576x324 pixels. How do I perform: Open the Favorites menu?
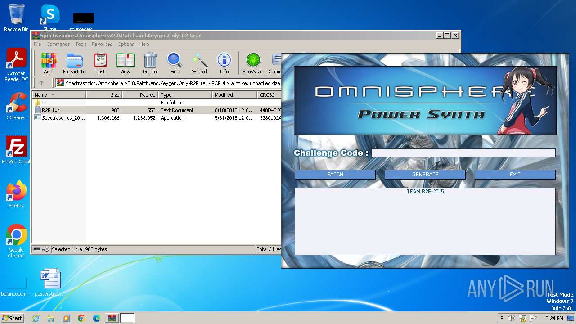(102, 44)
